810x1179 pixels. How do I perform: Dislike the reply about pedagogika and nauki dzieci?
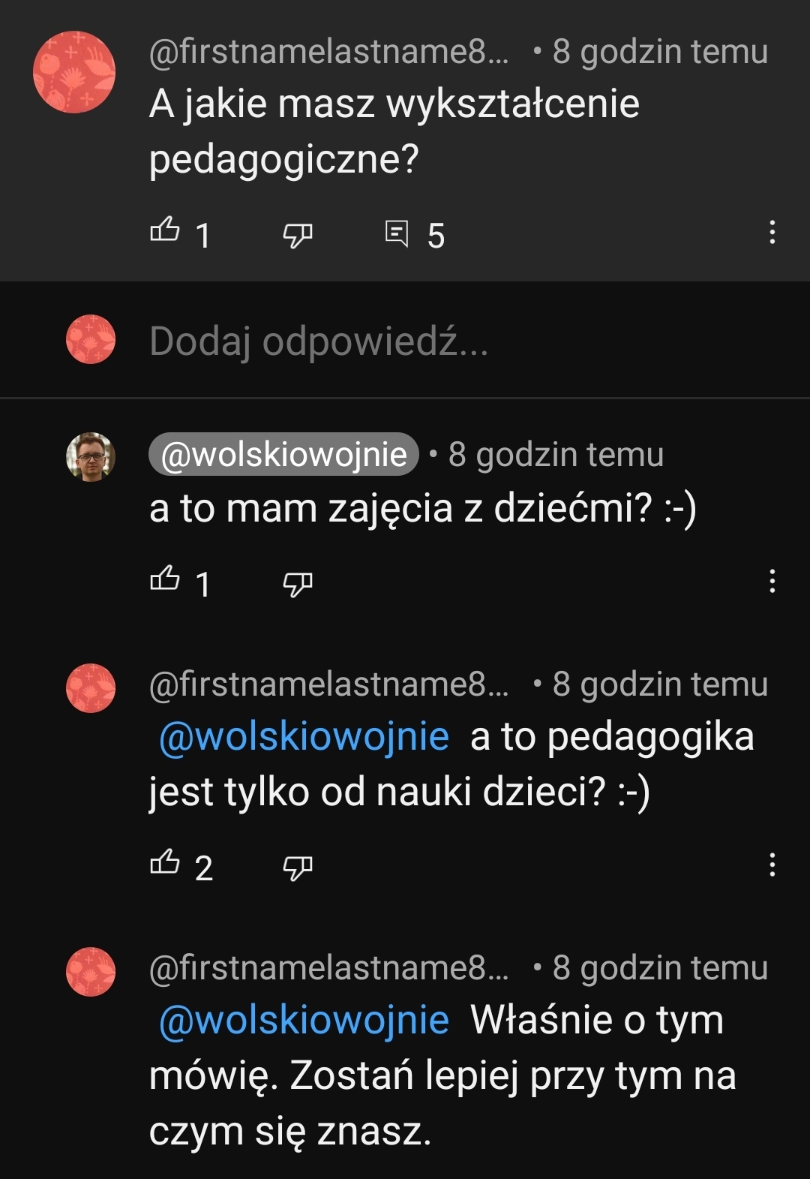point(297,868)
